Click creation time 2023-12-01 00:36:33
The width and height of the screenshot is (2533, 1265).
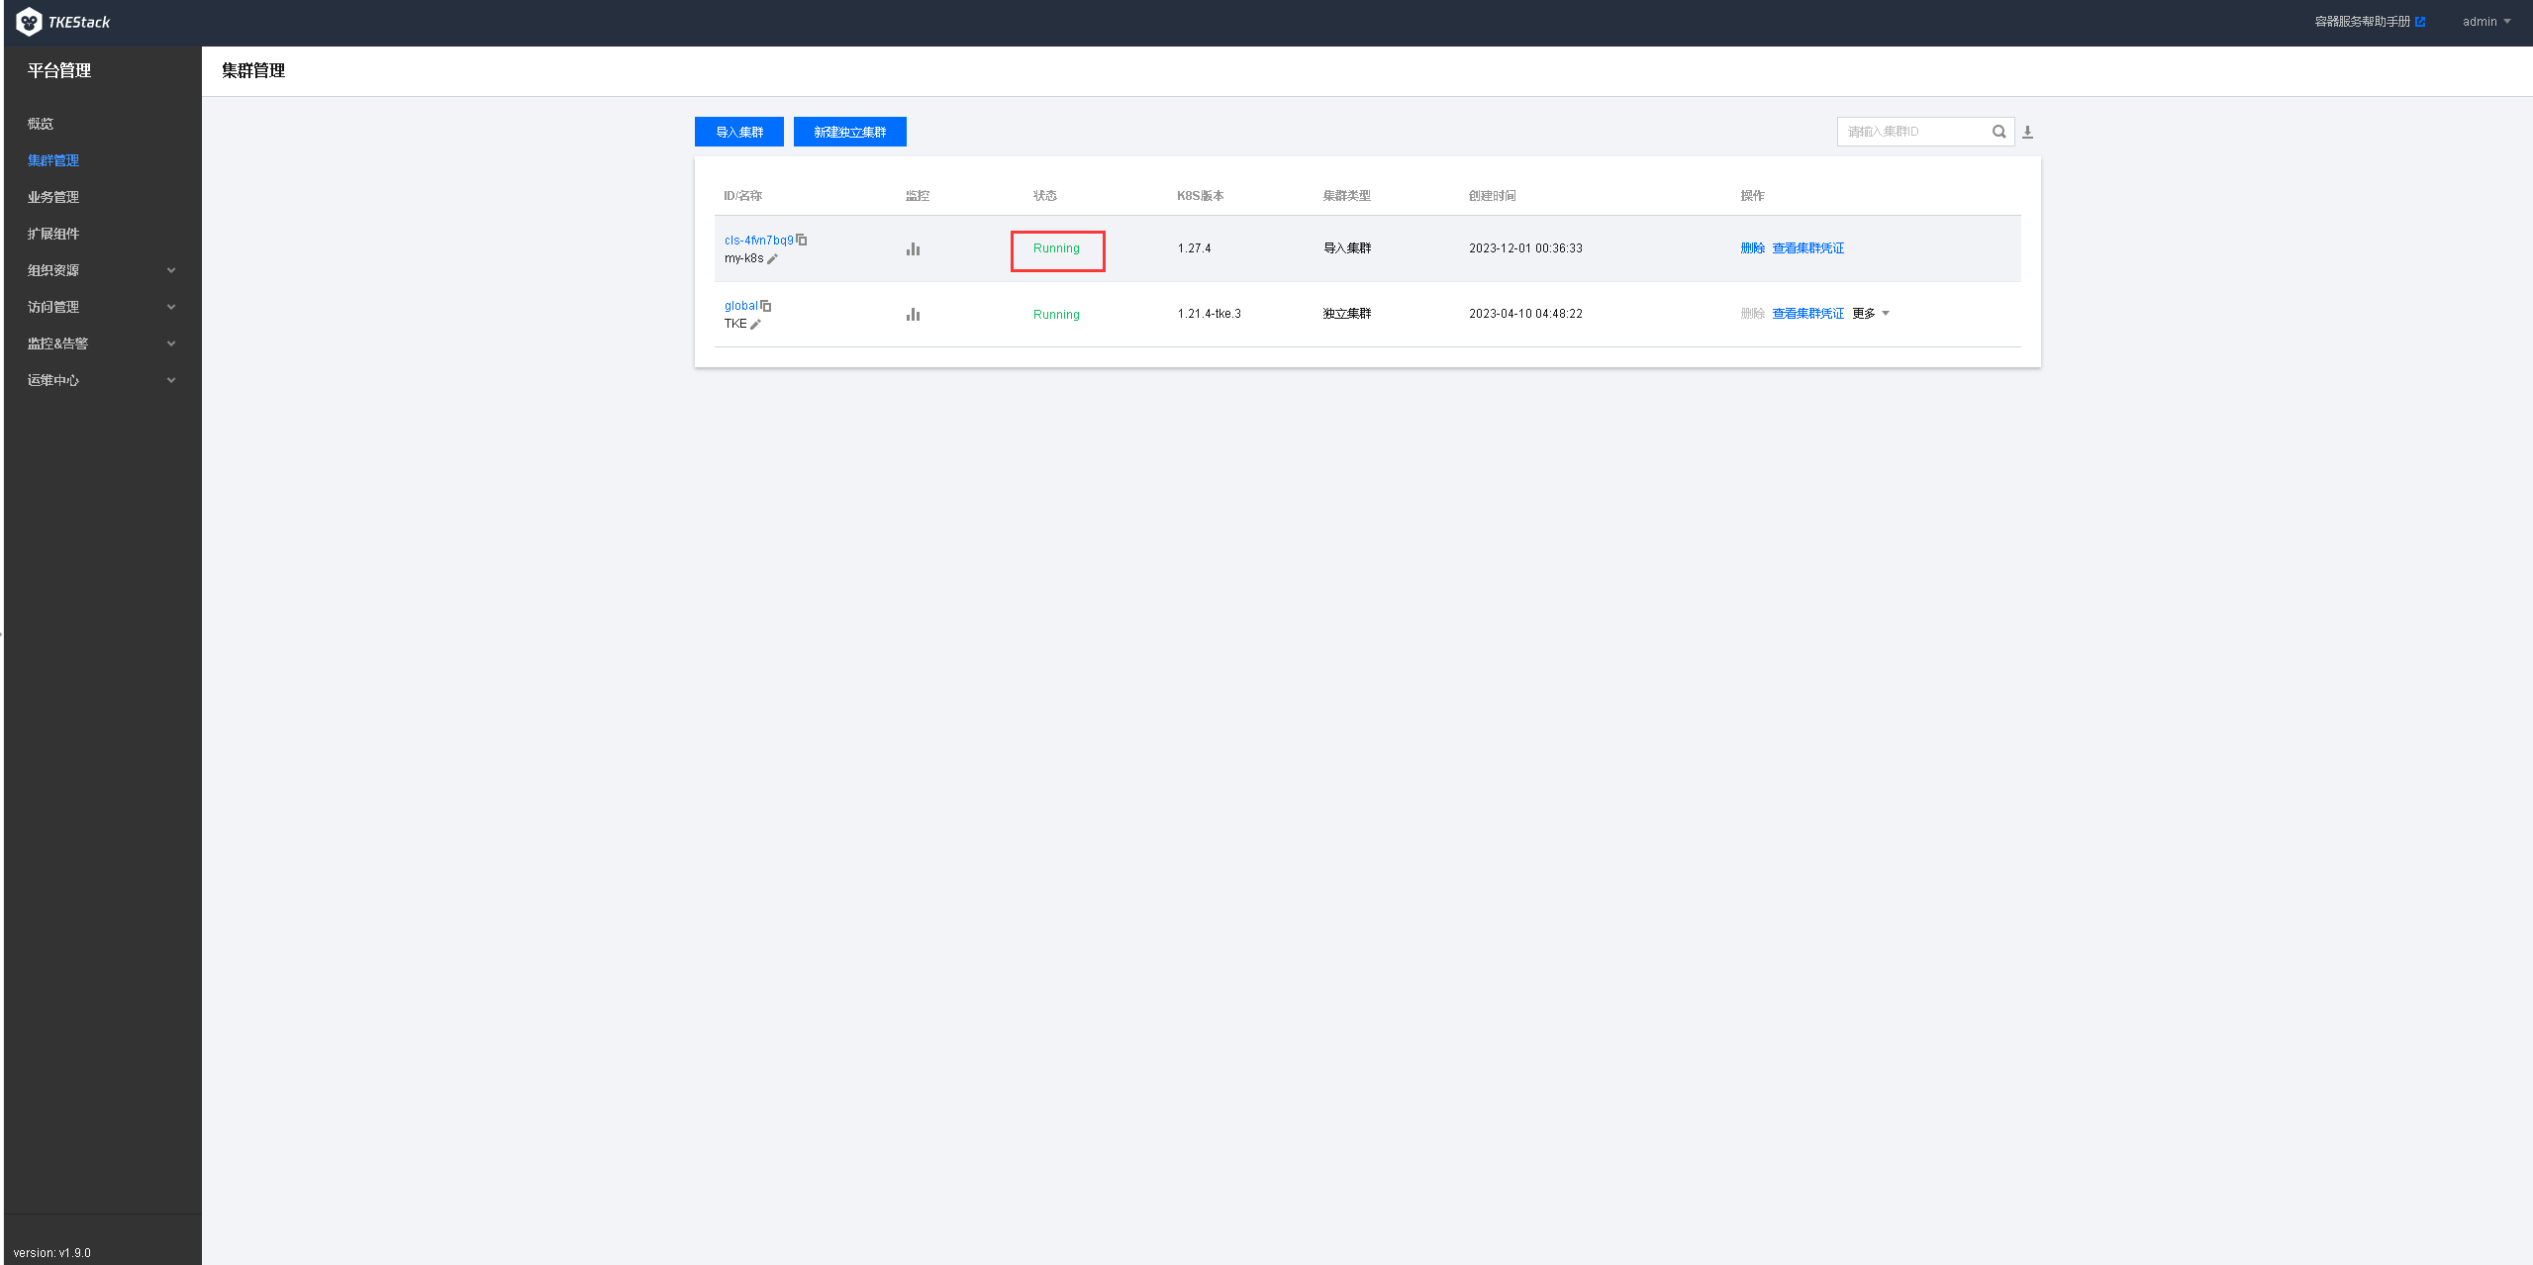tap(1525, 248)
